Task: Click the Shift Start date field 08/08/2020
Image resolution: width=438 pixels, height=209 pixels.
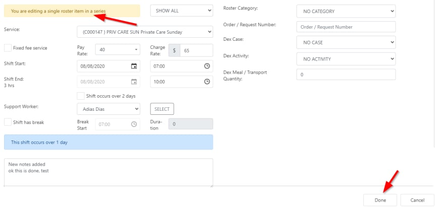Action: tap(108, 66)
